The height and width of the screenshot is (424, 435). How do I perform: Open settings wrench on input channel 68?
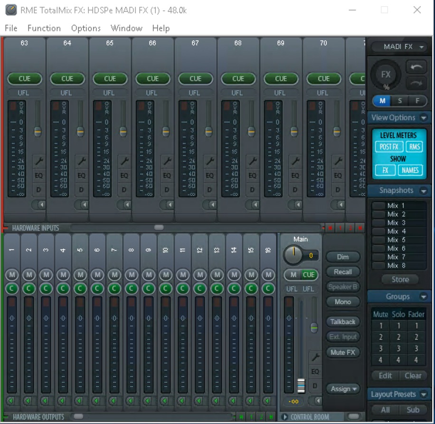pyautogui.click(x=252, y=161)
